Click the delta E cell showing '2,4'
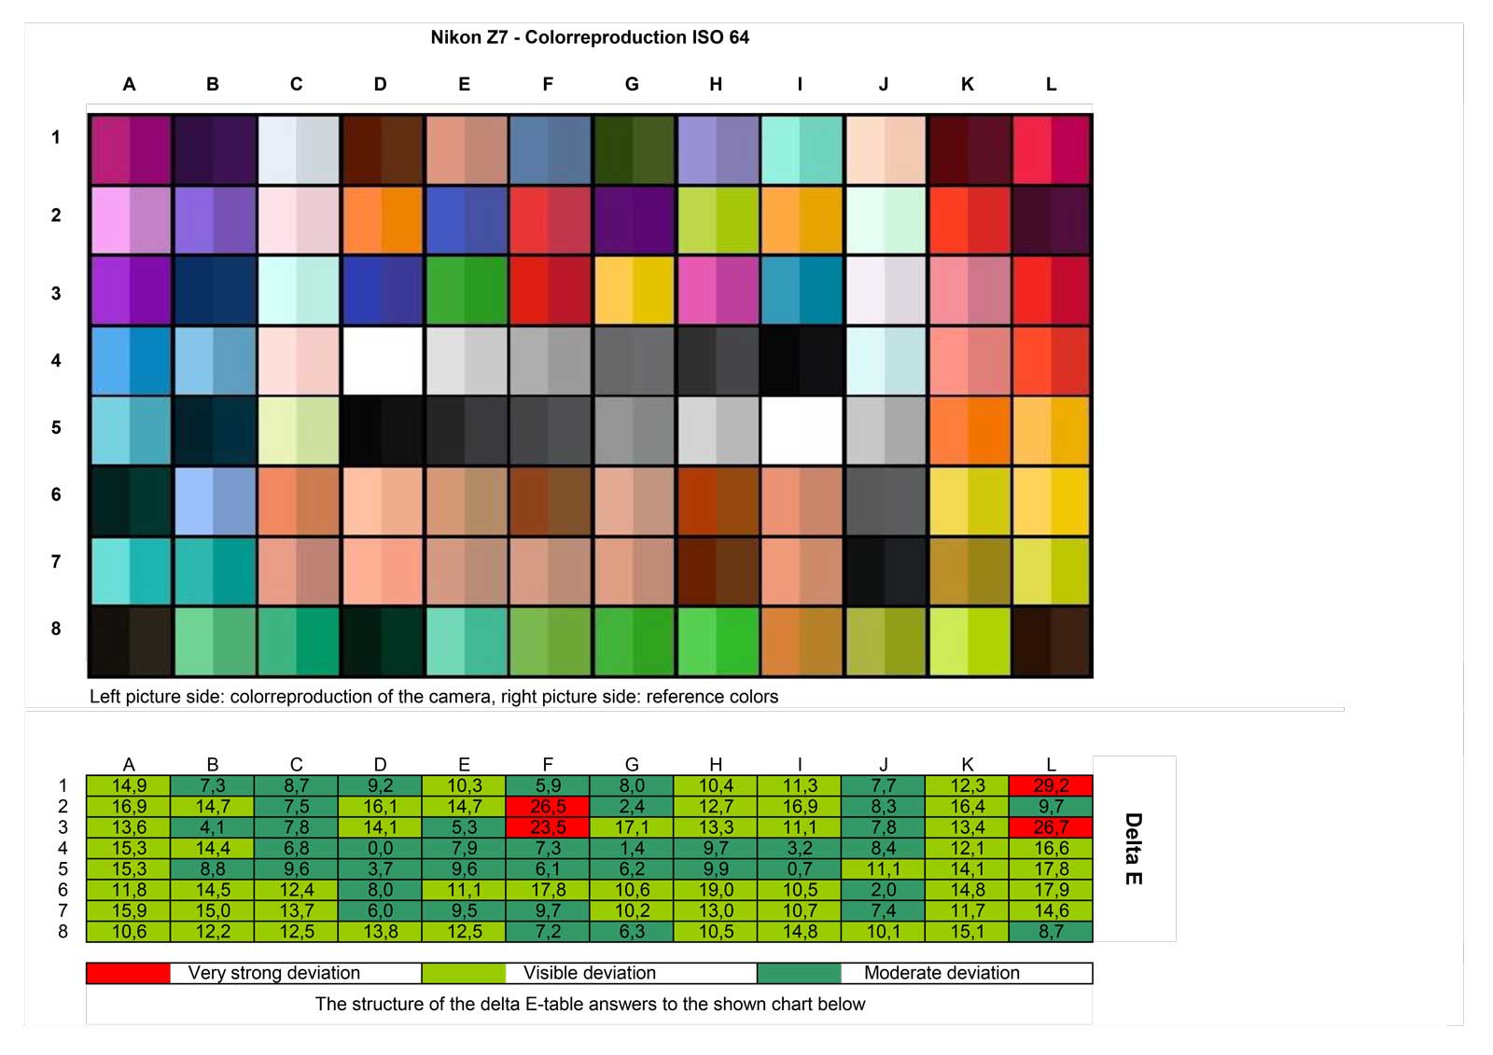1493x1055 pixels. pyautogui.click(x=632, y=806)
